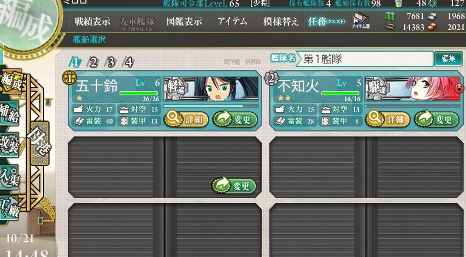Switch to fleet 2 tab
The width and height of the screenshot is (466, 257).
coord(92,62)
